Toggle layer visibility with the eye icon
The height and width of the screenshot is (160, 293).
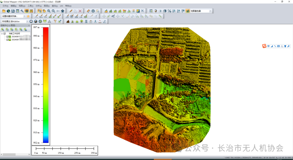26,30
